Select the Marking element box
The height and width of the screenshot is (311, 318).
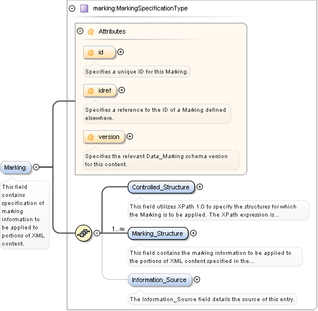coord(16,167)
